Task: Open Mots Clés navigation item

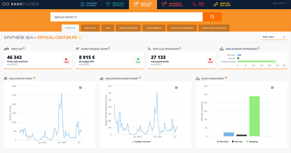Action: tap(198, 4)
